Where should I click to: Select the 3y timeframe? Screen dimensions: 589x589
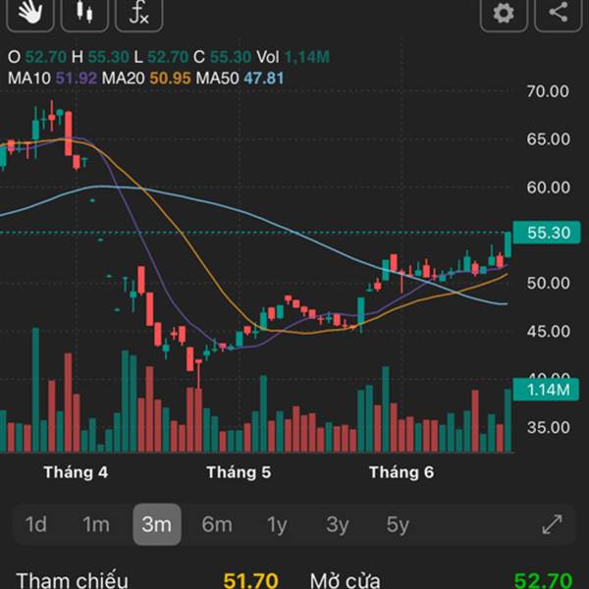338,525
